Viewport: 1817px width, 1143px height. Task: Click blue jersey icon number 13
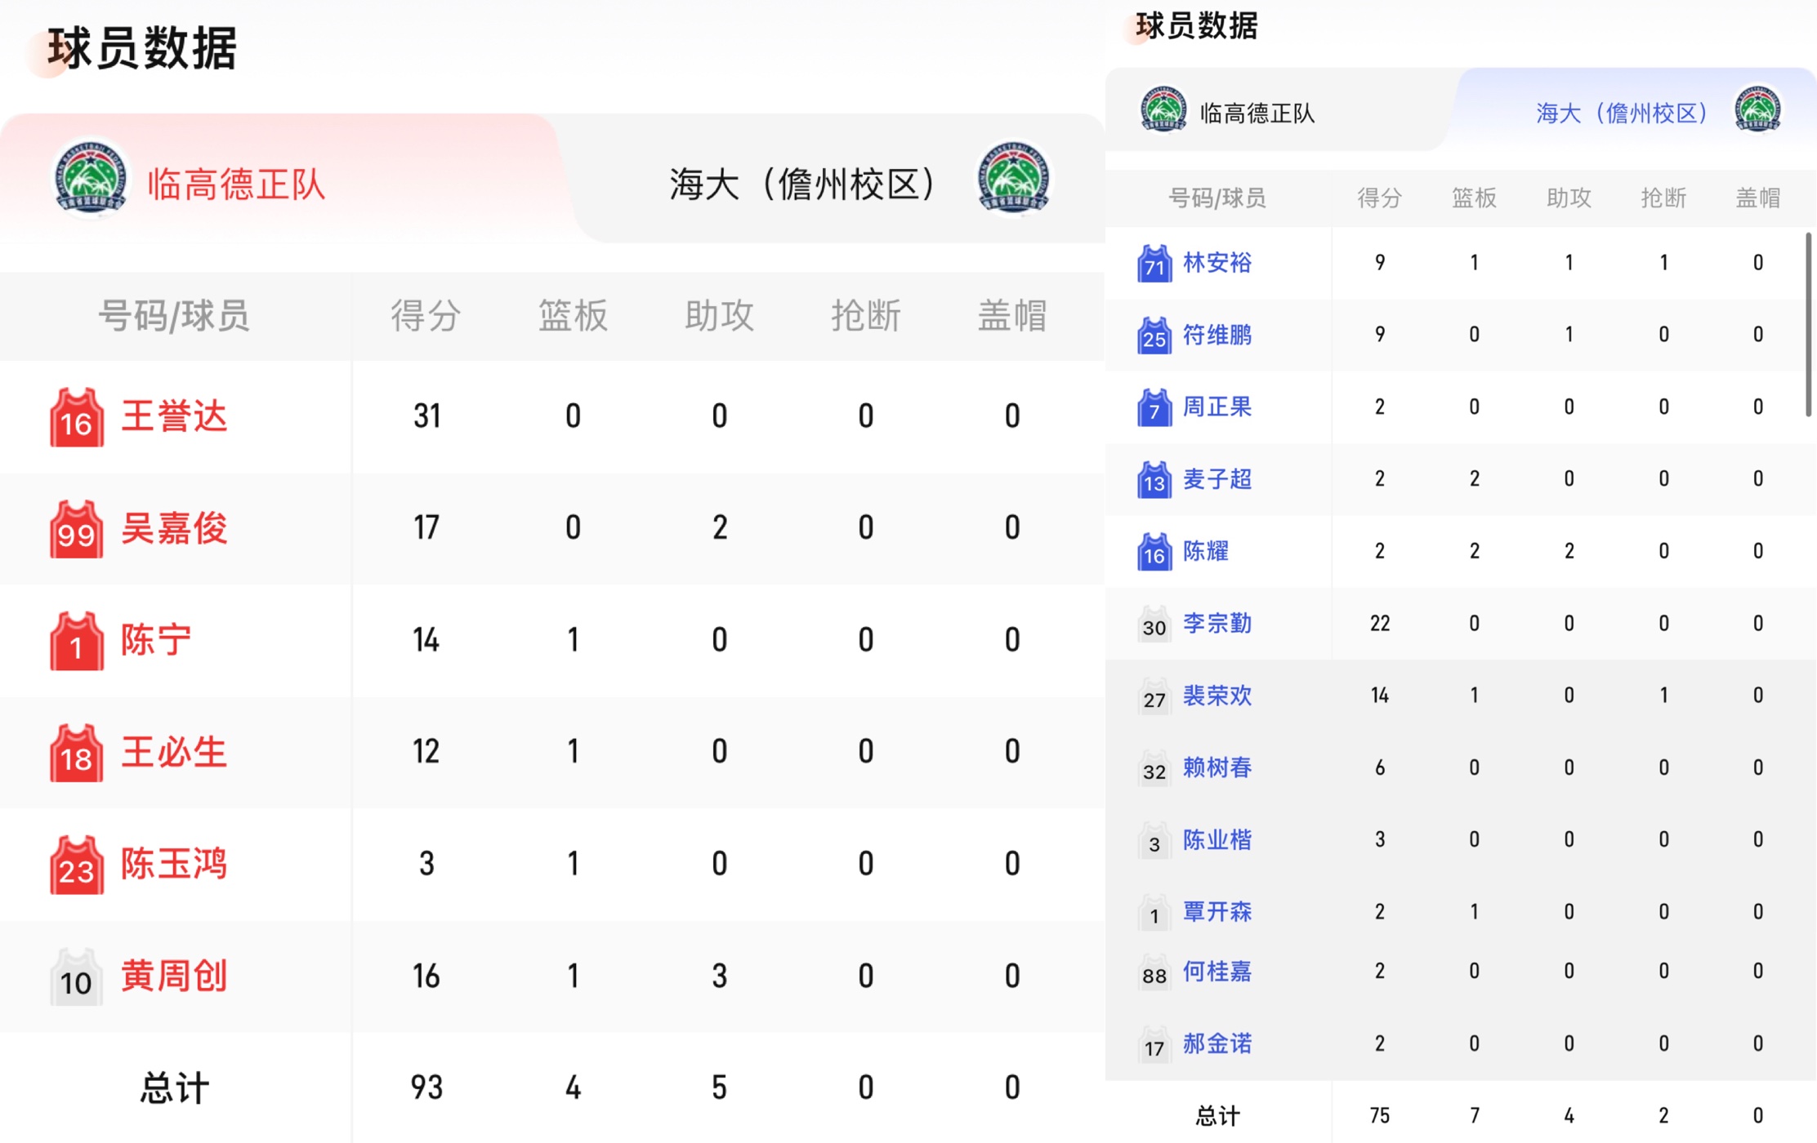coord(1154,480)
